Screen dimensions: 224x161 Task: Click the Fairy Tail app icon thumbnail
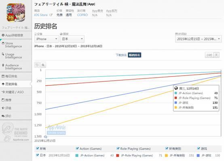point(16,13)
